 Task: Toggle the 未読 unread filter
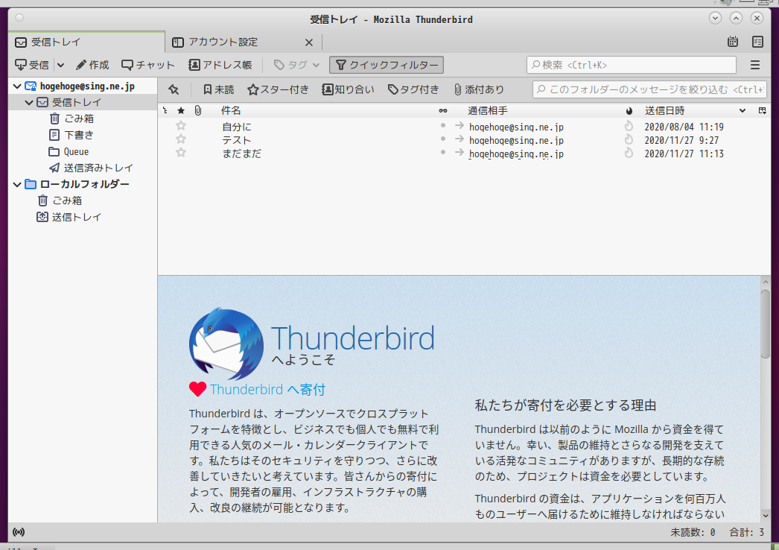coord(219,89)
